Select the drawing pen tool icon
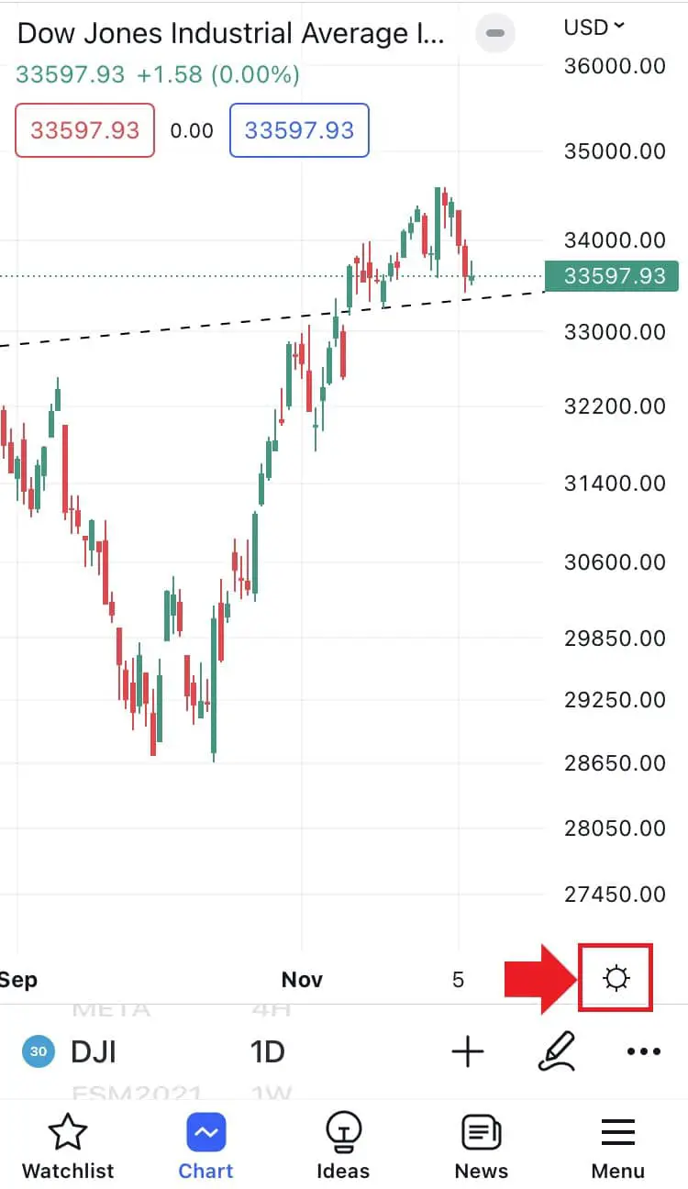Screen dimensions: 688x1189 [558, 1051]
